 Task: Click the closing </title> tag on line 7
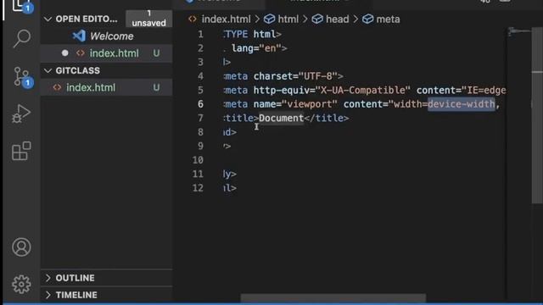(x=326, y=118)
